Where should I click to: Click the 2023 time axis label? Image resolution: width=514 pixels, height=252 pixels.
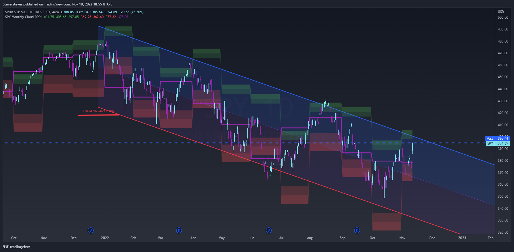[x=462, y=238]
